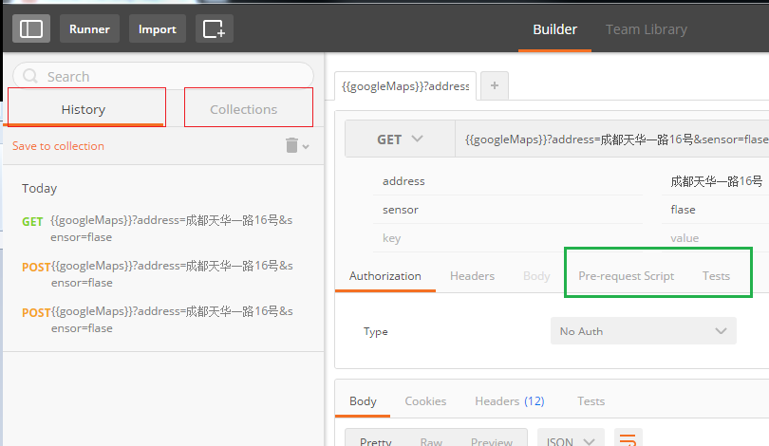The height and width of the screenshot is (446, 769).
Task: Switch to Team Library tab
Action: (x=646, y=29)
